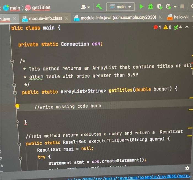This screenshot has height=180, width=193.
Task: Click 'createStatement' call in code
Action: coord(120,160)
